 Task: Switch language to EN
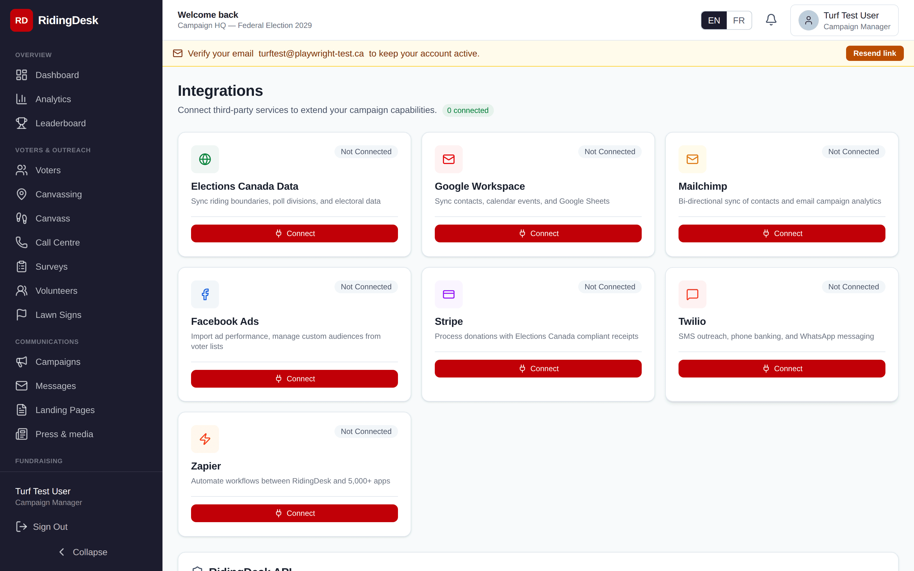click(714, 20)
